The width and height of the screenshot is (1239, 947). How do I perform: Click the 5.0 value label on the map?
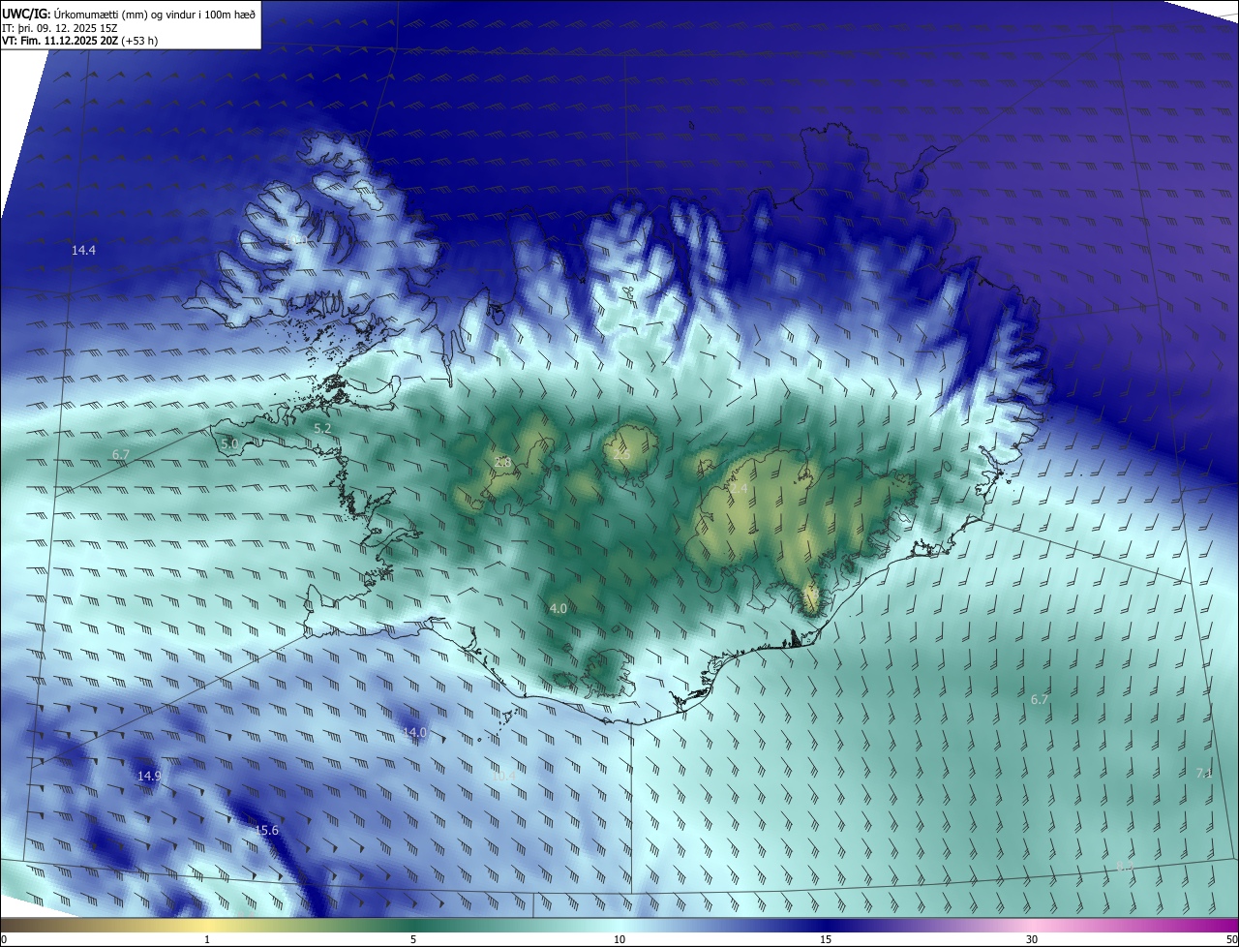[229, 443]
